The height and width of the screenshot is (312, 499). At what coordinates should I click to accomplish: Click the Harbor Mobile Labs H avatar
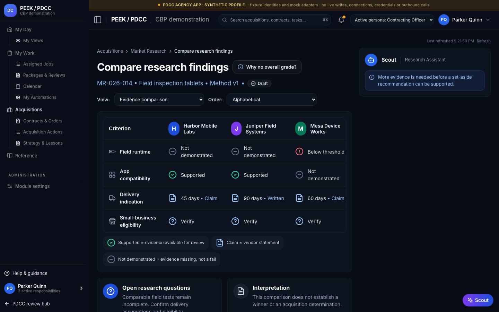point(174,129)
